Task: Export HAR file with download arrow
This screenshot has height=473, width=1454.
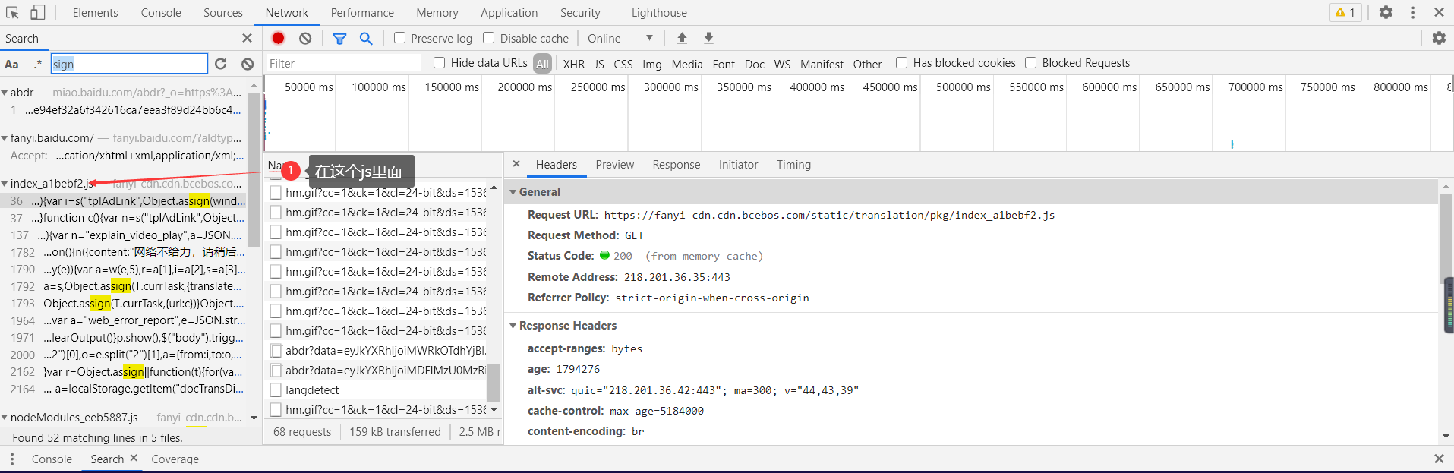Action: click(708, 38)
